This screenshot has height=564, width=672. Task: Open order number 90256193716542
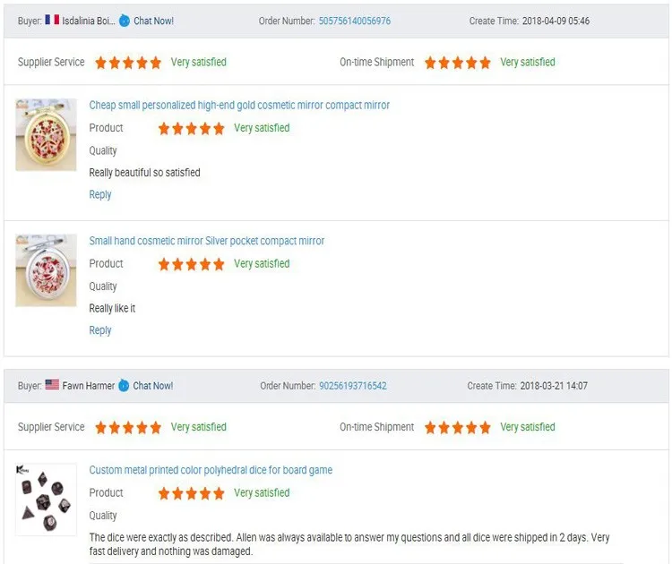pos(353,386)
